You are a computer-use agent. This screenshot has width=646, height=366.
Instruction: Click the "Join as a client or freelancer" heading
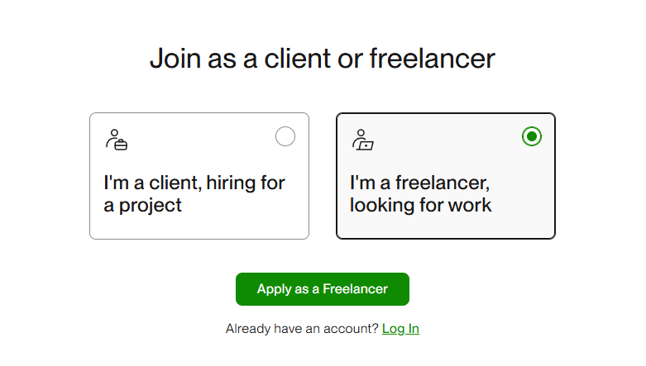point(322,59)
